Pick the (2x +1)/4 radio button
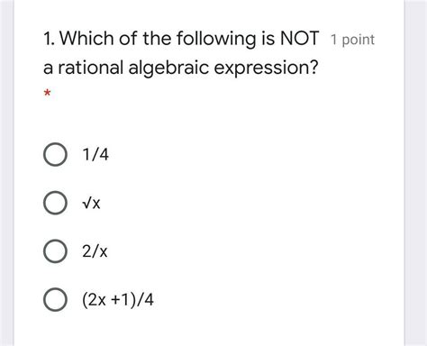This screenshot has width=427, height=346. tap(55, 299)
